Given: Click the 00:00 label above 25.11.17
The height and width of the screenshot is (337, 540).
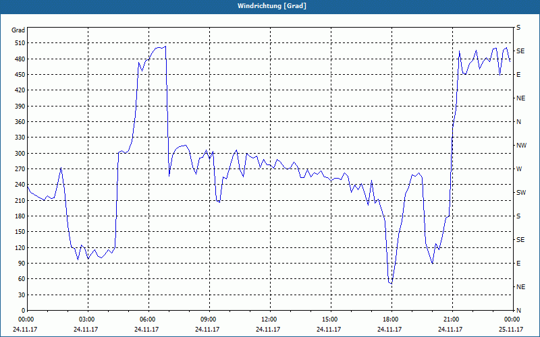Looking at the screenshot, I should [x=511, y=319].
